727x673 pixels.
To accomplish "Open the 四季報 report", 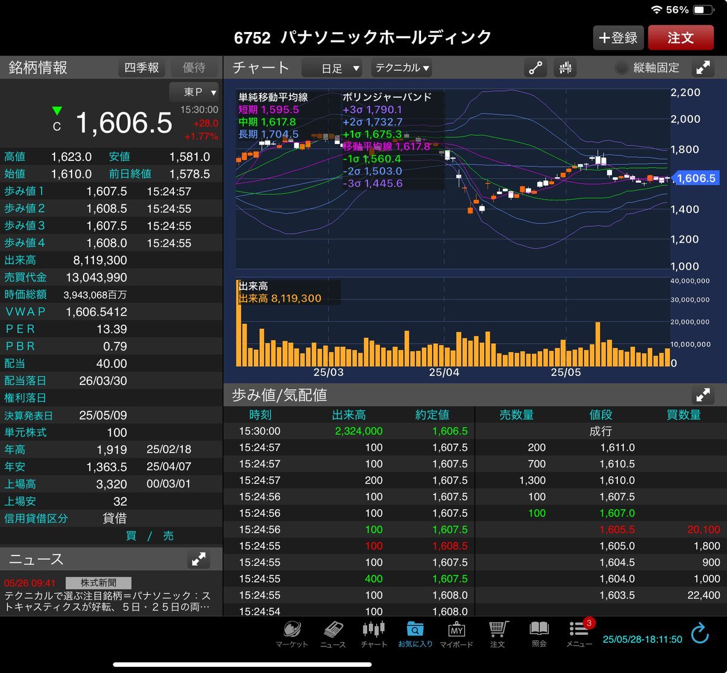I will point(142,68).
